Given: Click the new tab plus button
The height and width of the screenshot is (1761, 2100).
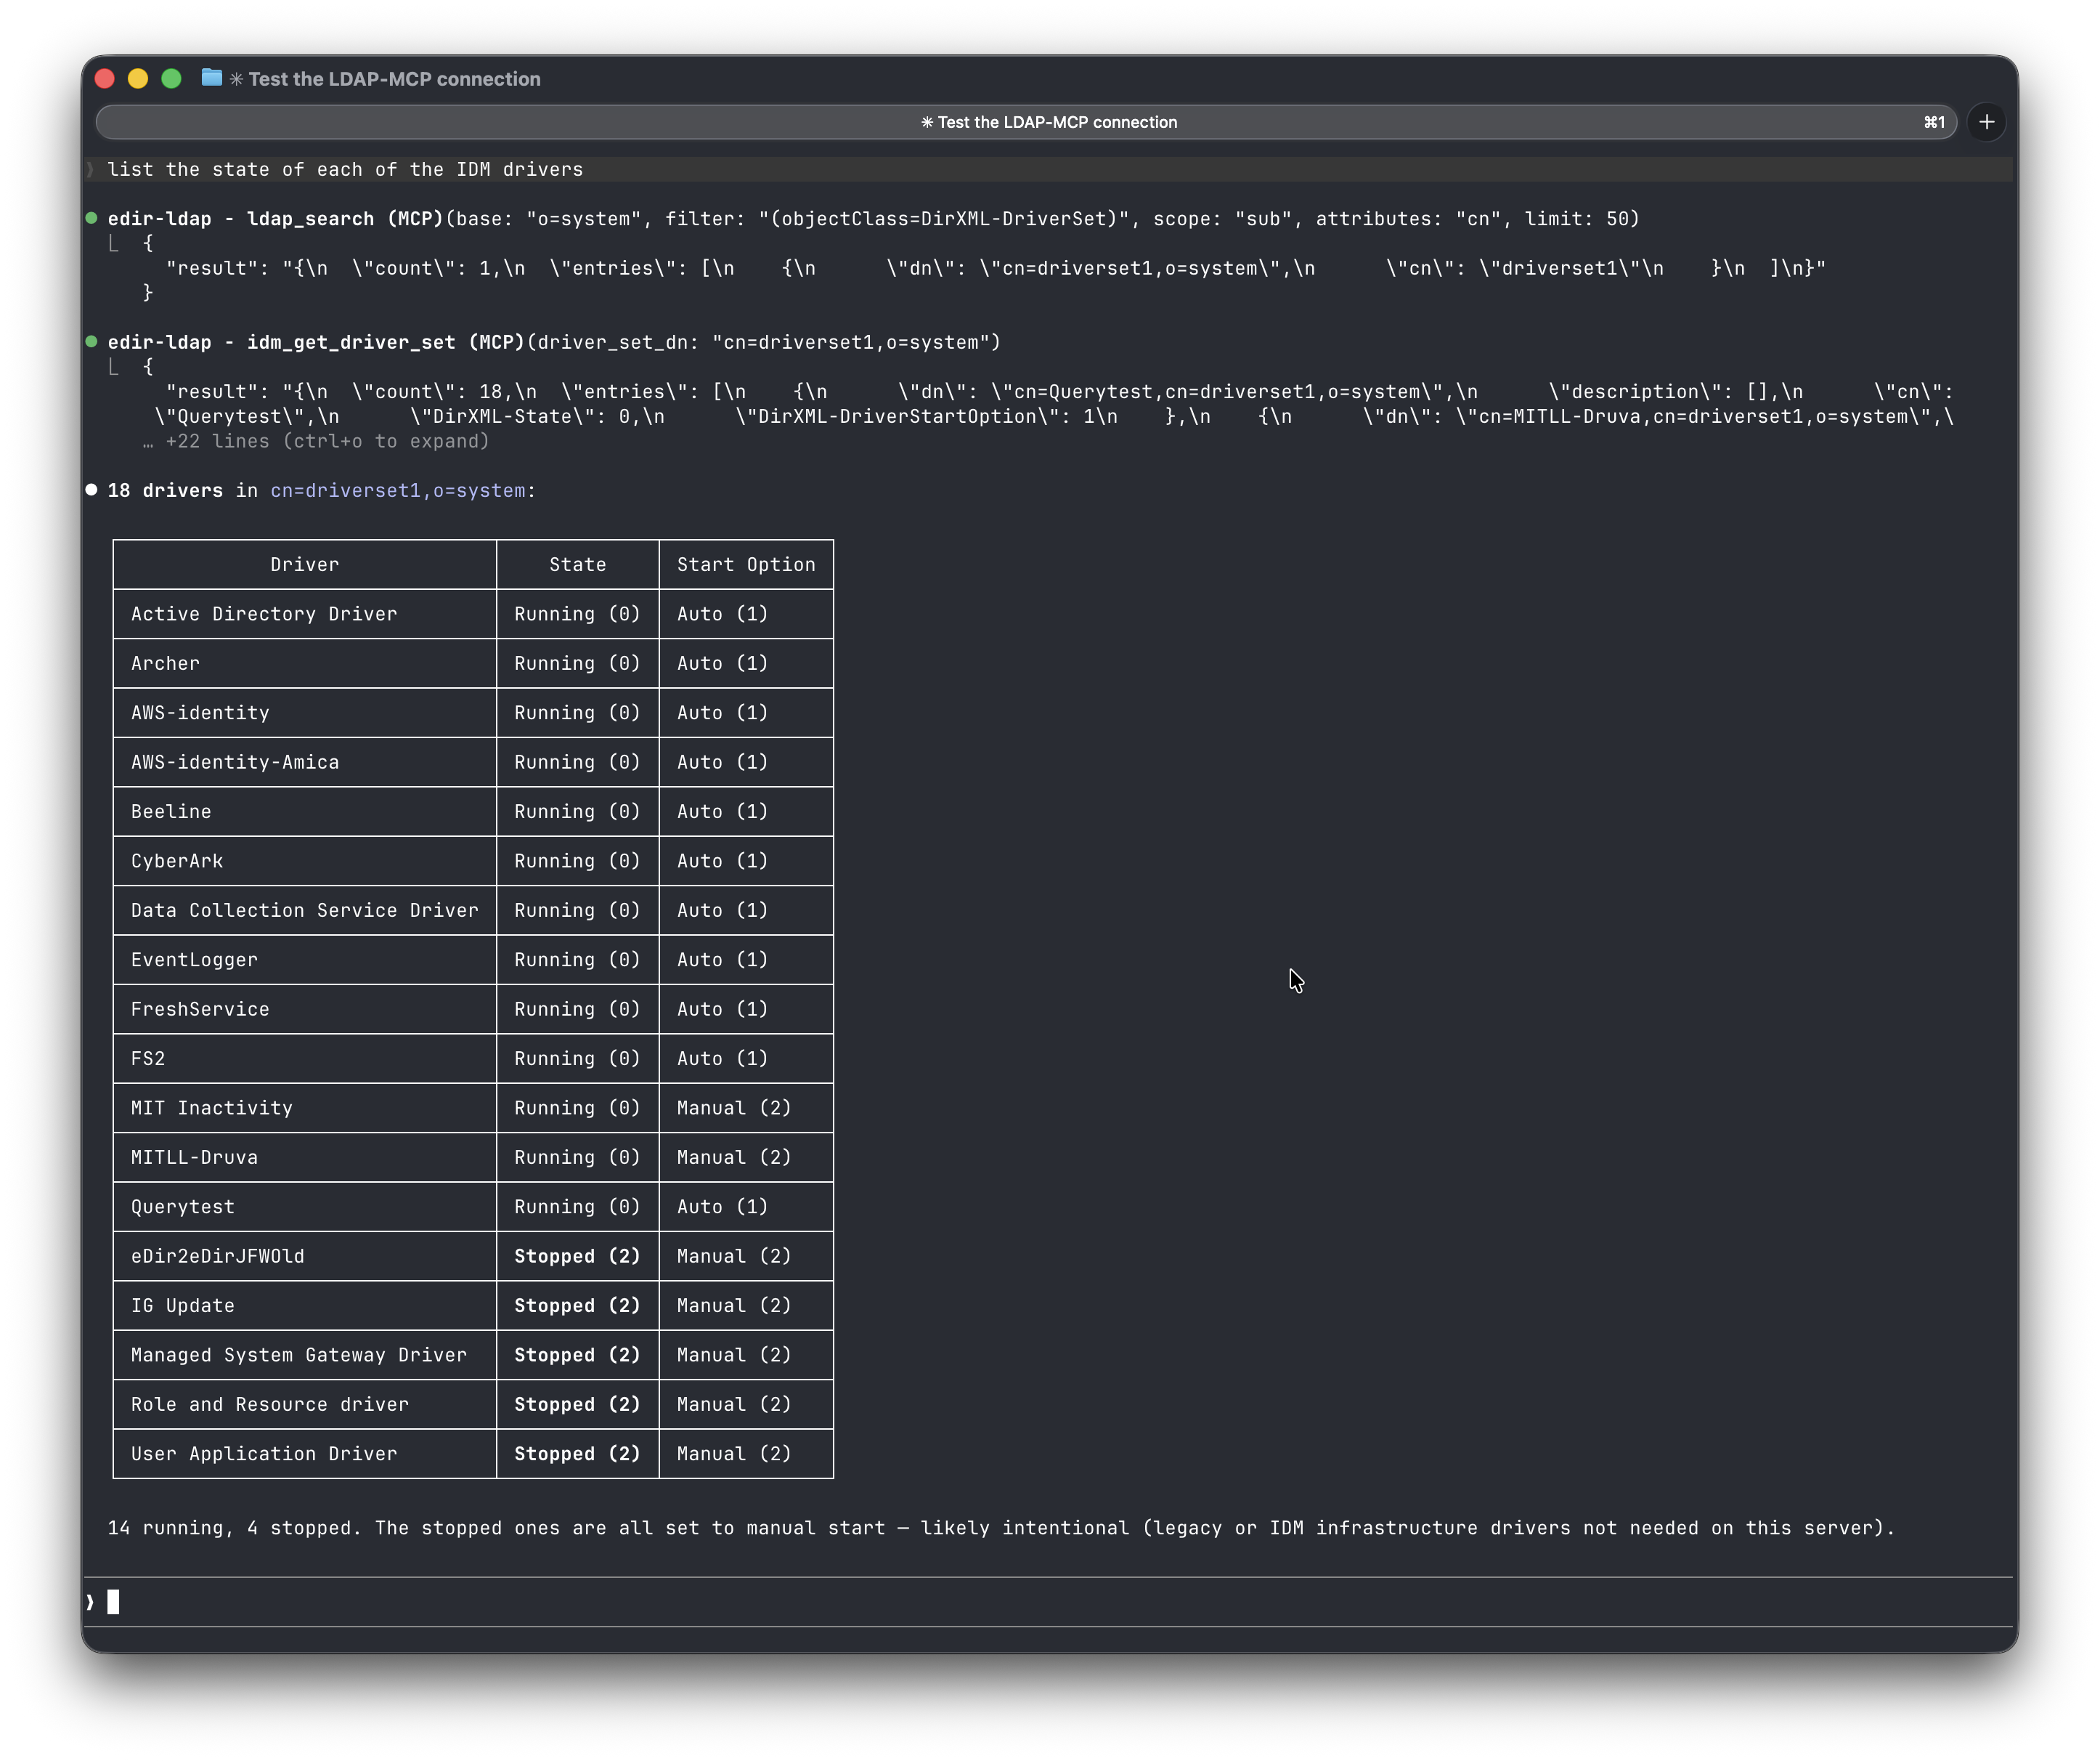Looking at the screenshot, I should [1986, 122].
